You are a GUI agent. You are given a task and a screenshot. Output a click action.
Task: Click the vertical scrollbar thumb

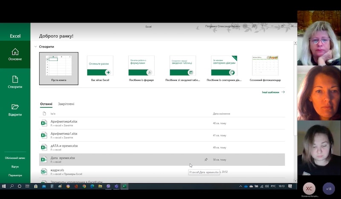[295, 90]
